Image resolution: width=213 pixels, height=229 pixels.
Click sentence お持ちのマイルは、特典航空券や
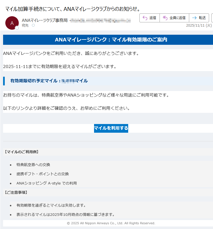86,95
